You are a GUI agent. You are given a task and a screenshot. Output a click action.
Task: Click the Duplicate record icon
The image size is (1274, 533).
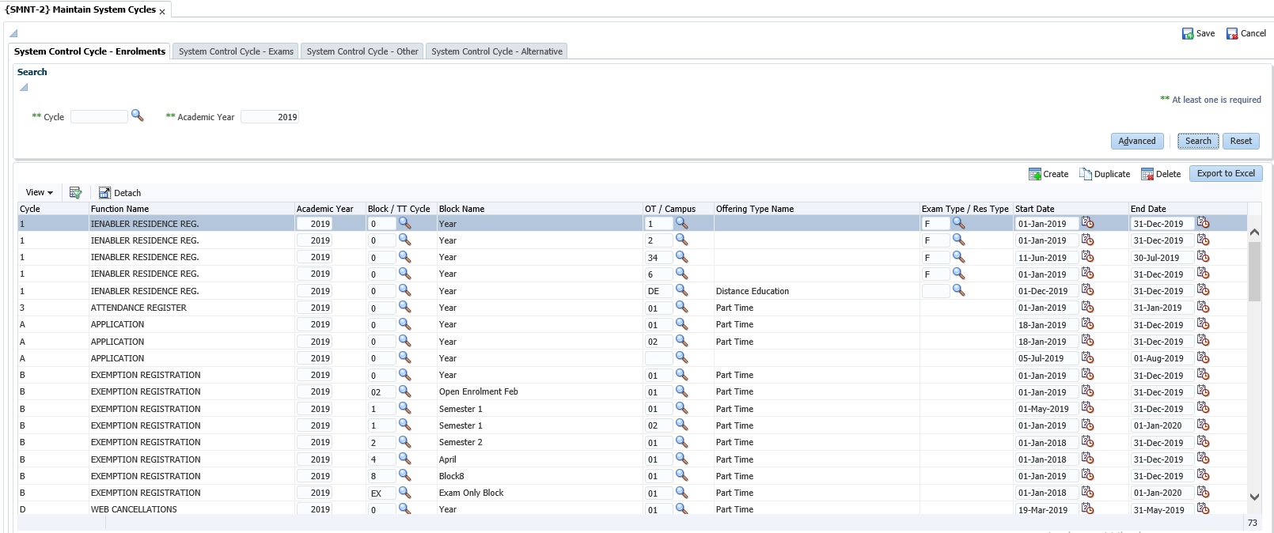pos(1086,174)
